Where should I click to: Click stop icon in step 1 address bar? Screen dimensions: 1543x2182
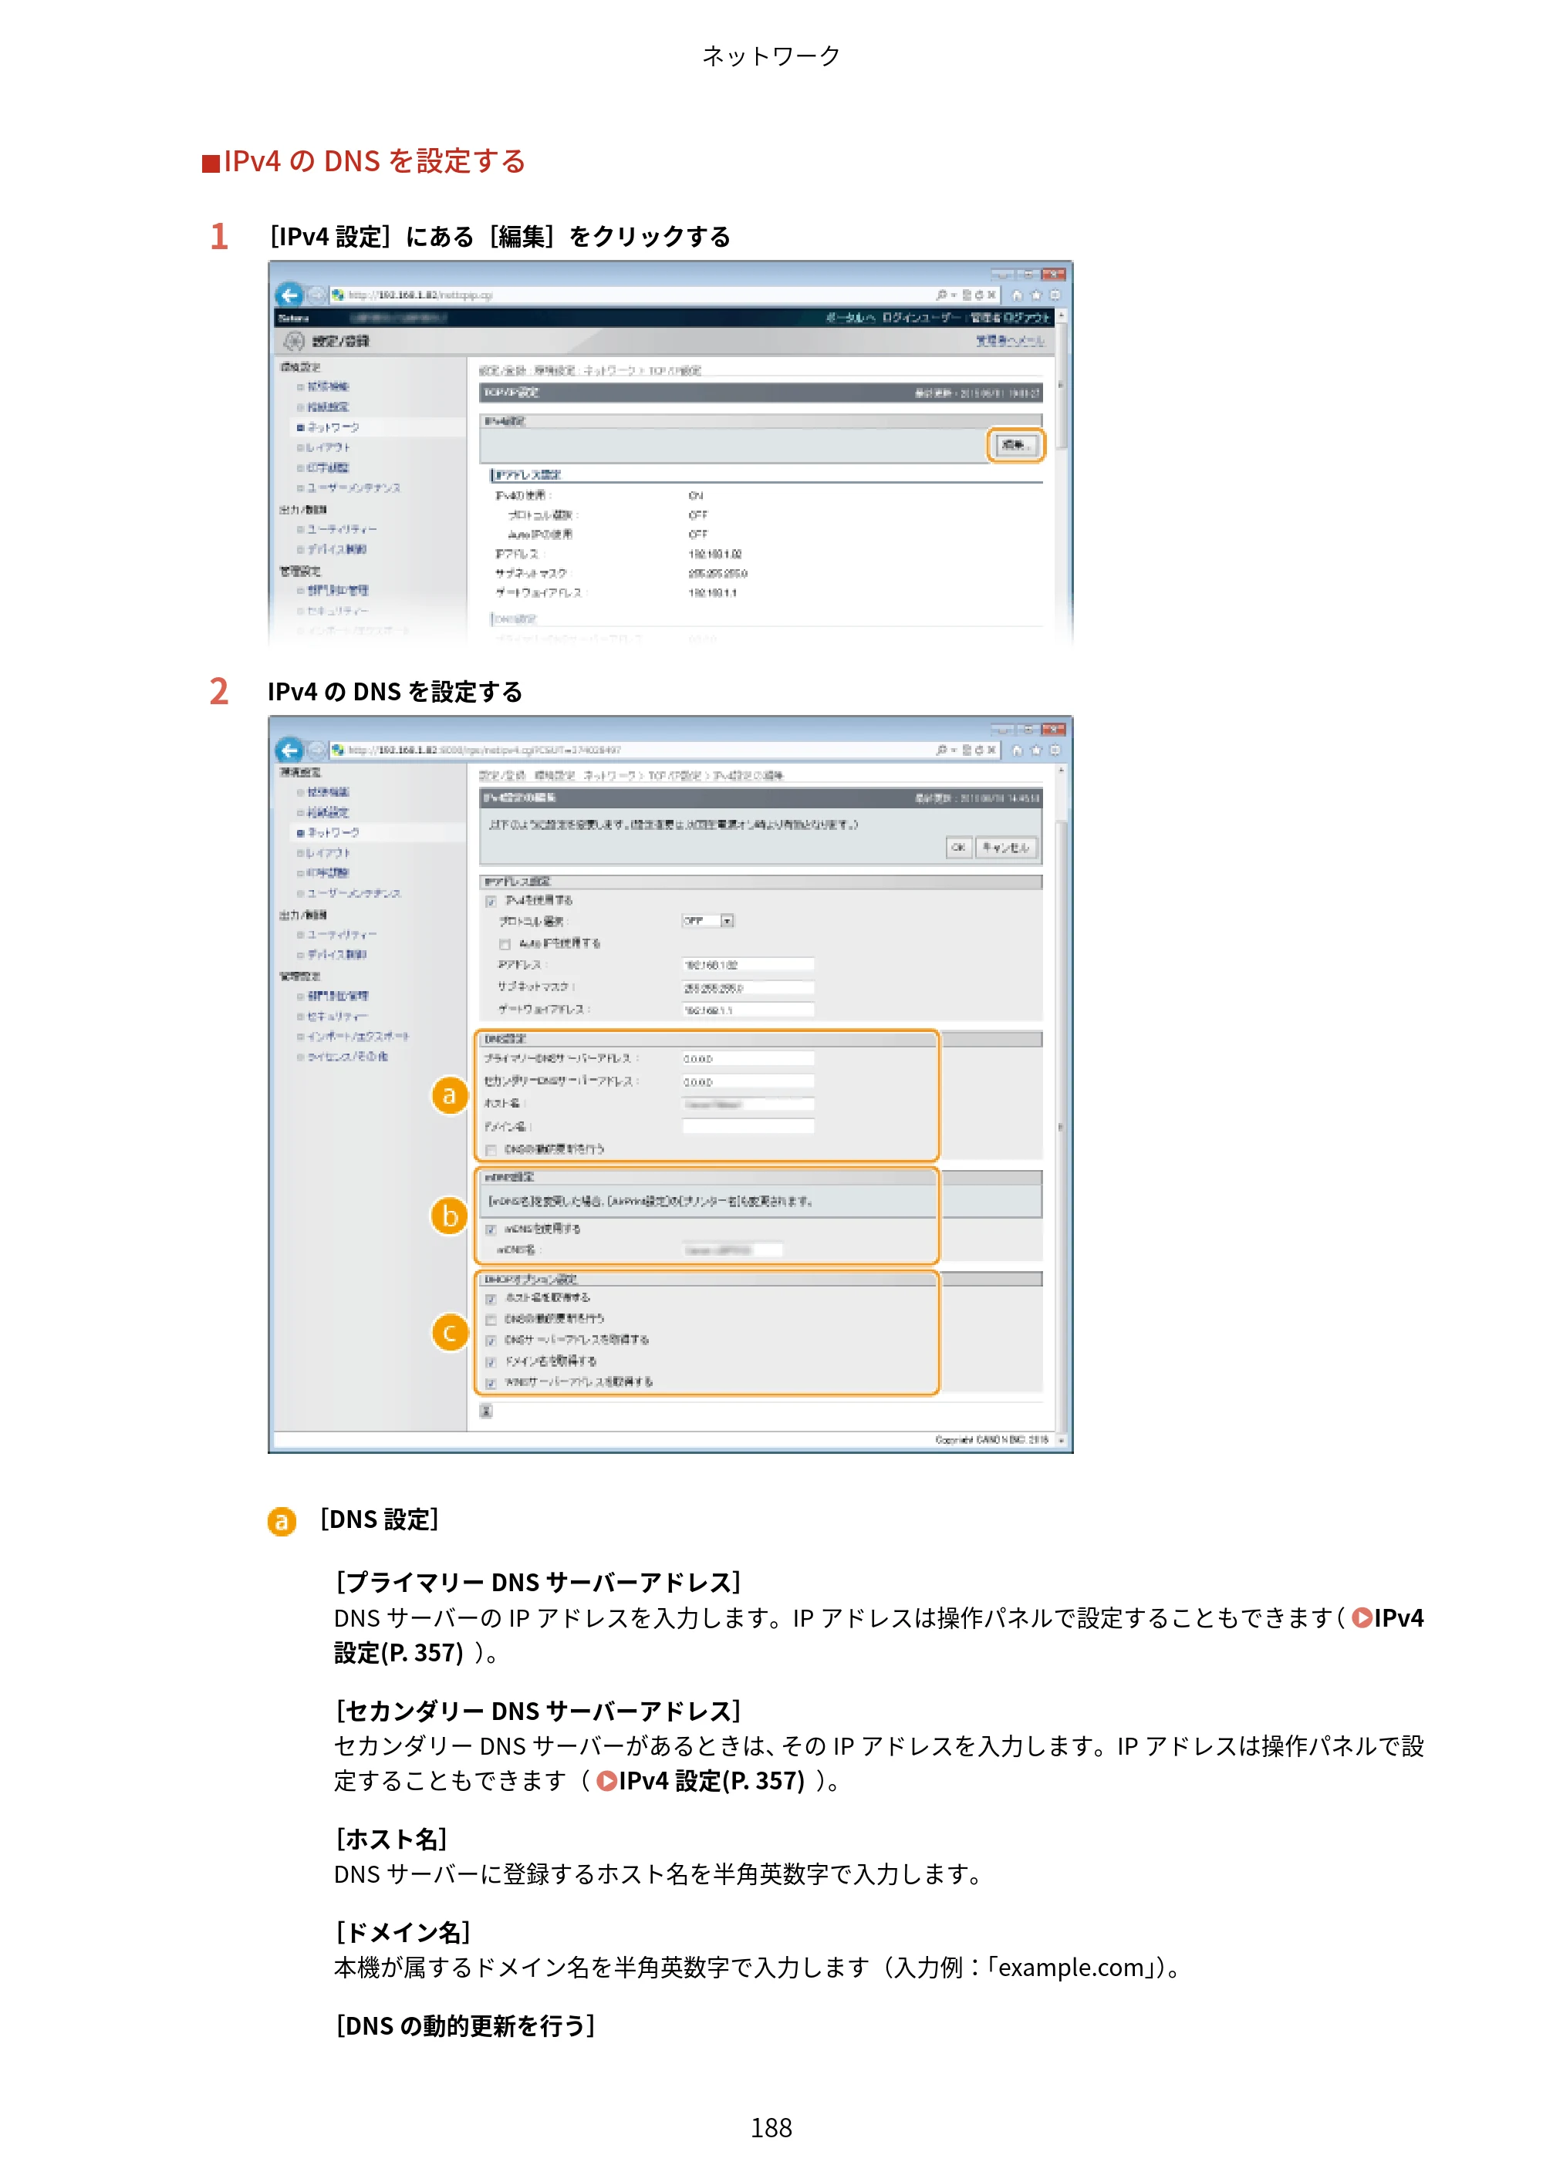click(x=991, y=295)
